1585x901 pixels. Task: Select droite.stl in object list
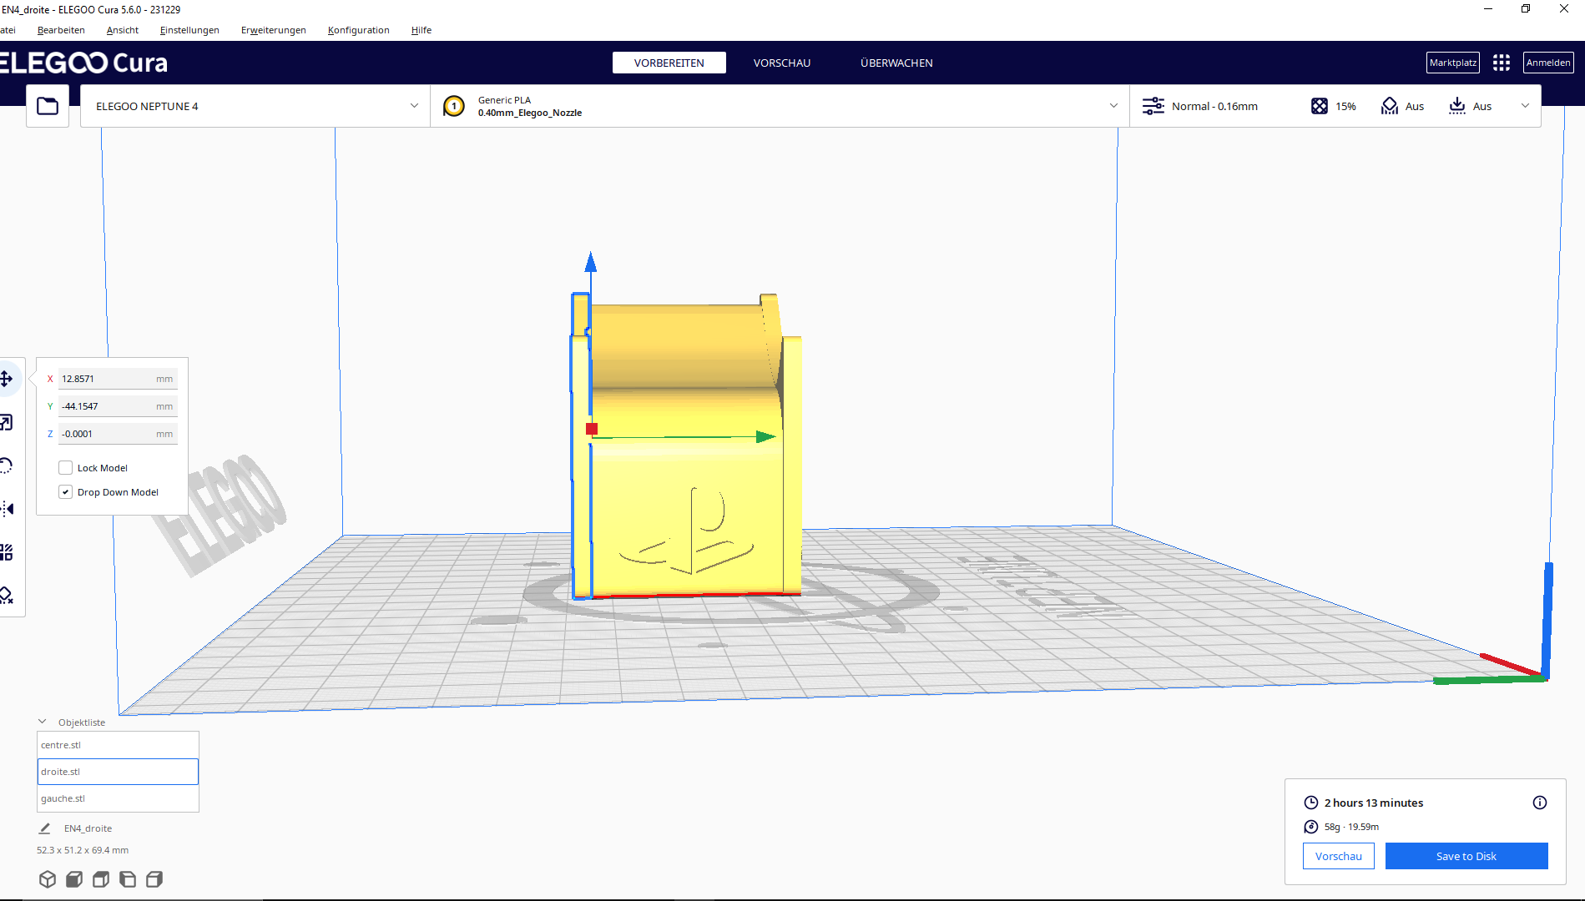118,772
